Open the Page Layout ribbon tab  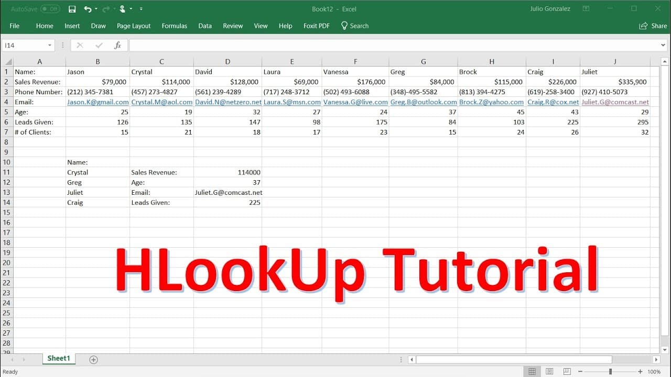(134, 26)
